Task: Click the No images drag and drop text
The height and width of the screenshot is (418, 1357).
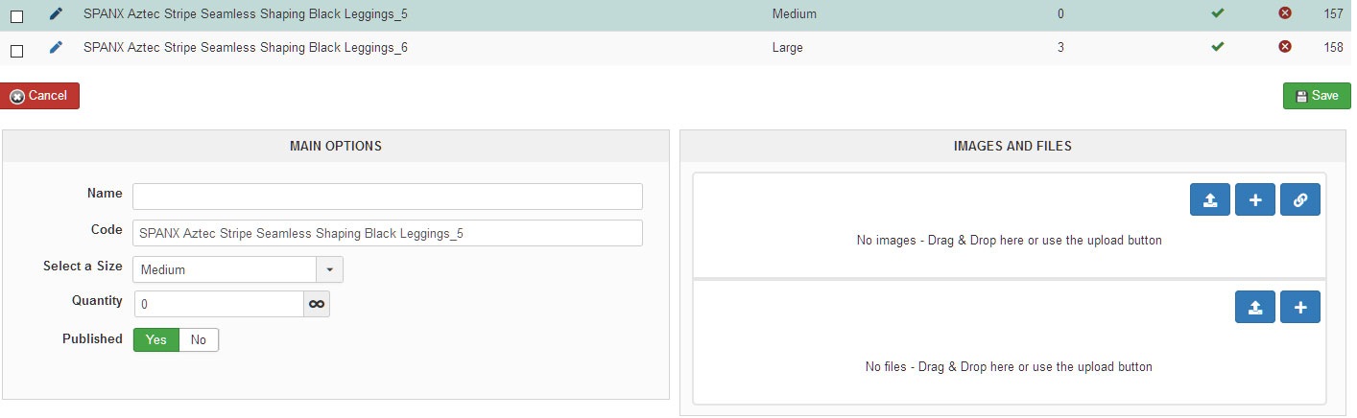Action: tap(1010, 240)
